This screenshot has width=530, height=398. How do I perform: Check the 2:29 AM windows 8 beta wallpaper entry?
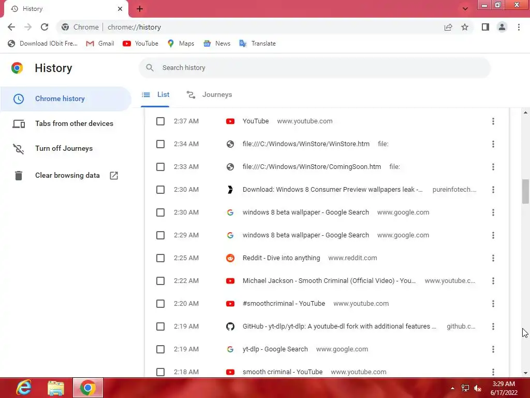[x=160, y=235]
